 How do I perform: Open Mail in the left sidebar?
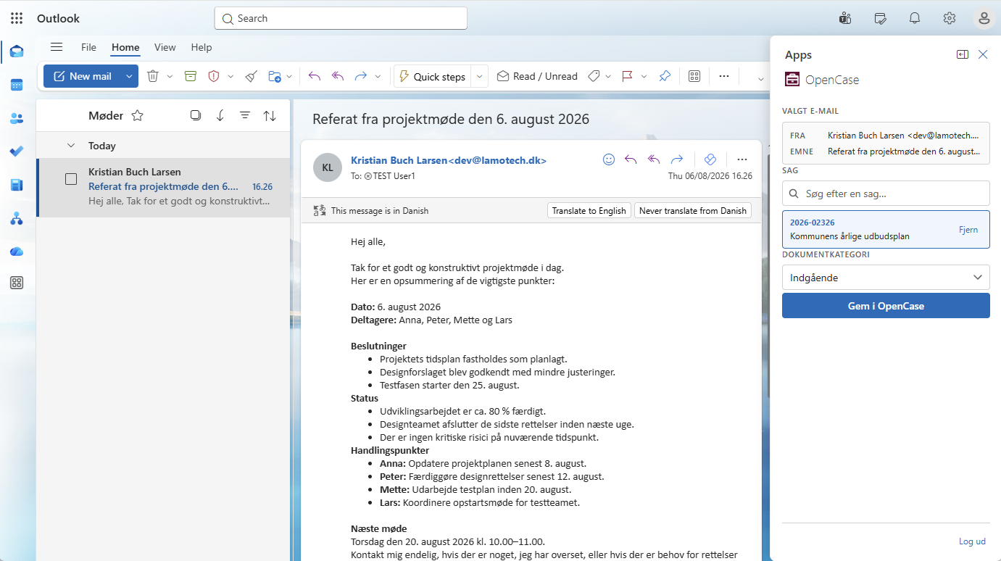coord(17,51)
